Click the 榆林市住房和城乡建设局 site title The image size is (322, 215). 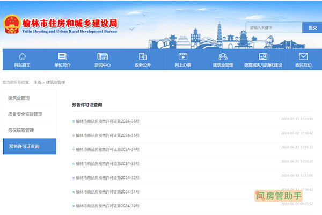[x=70, y=24]
